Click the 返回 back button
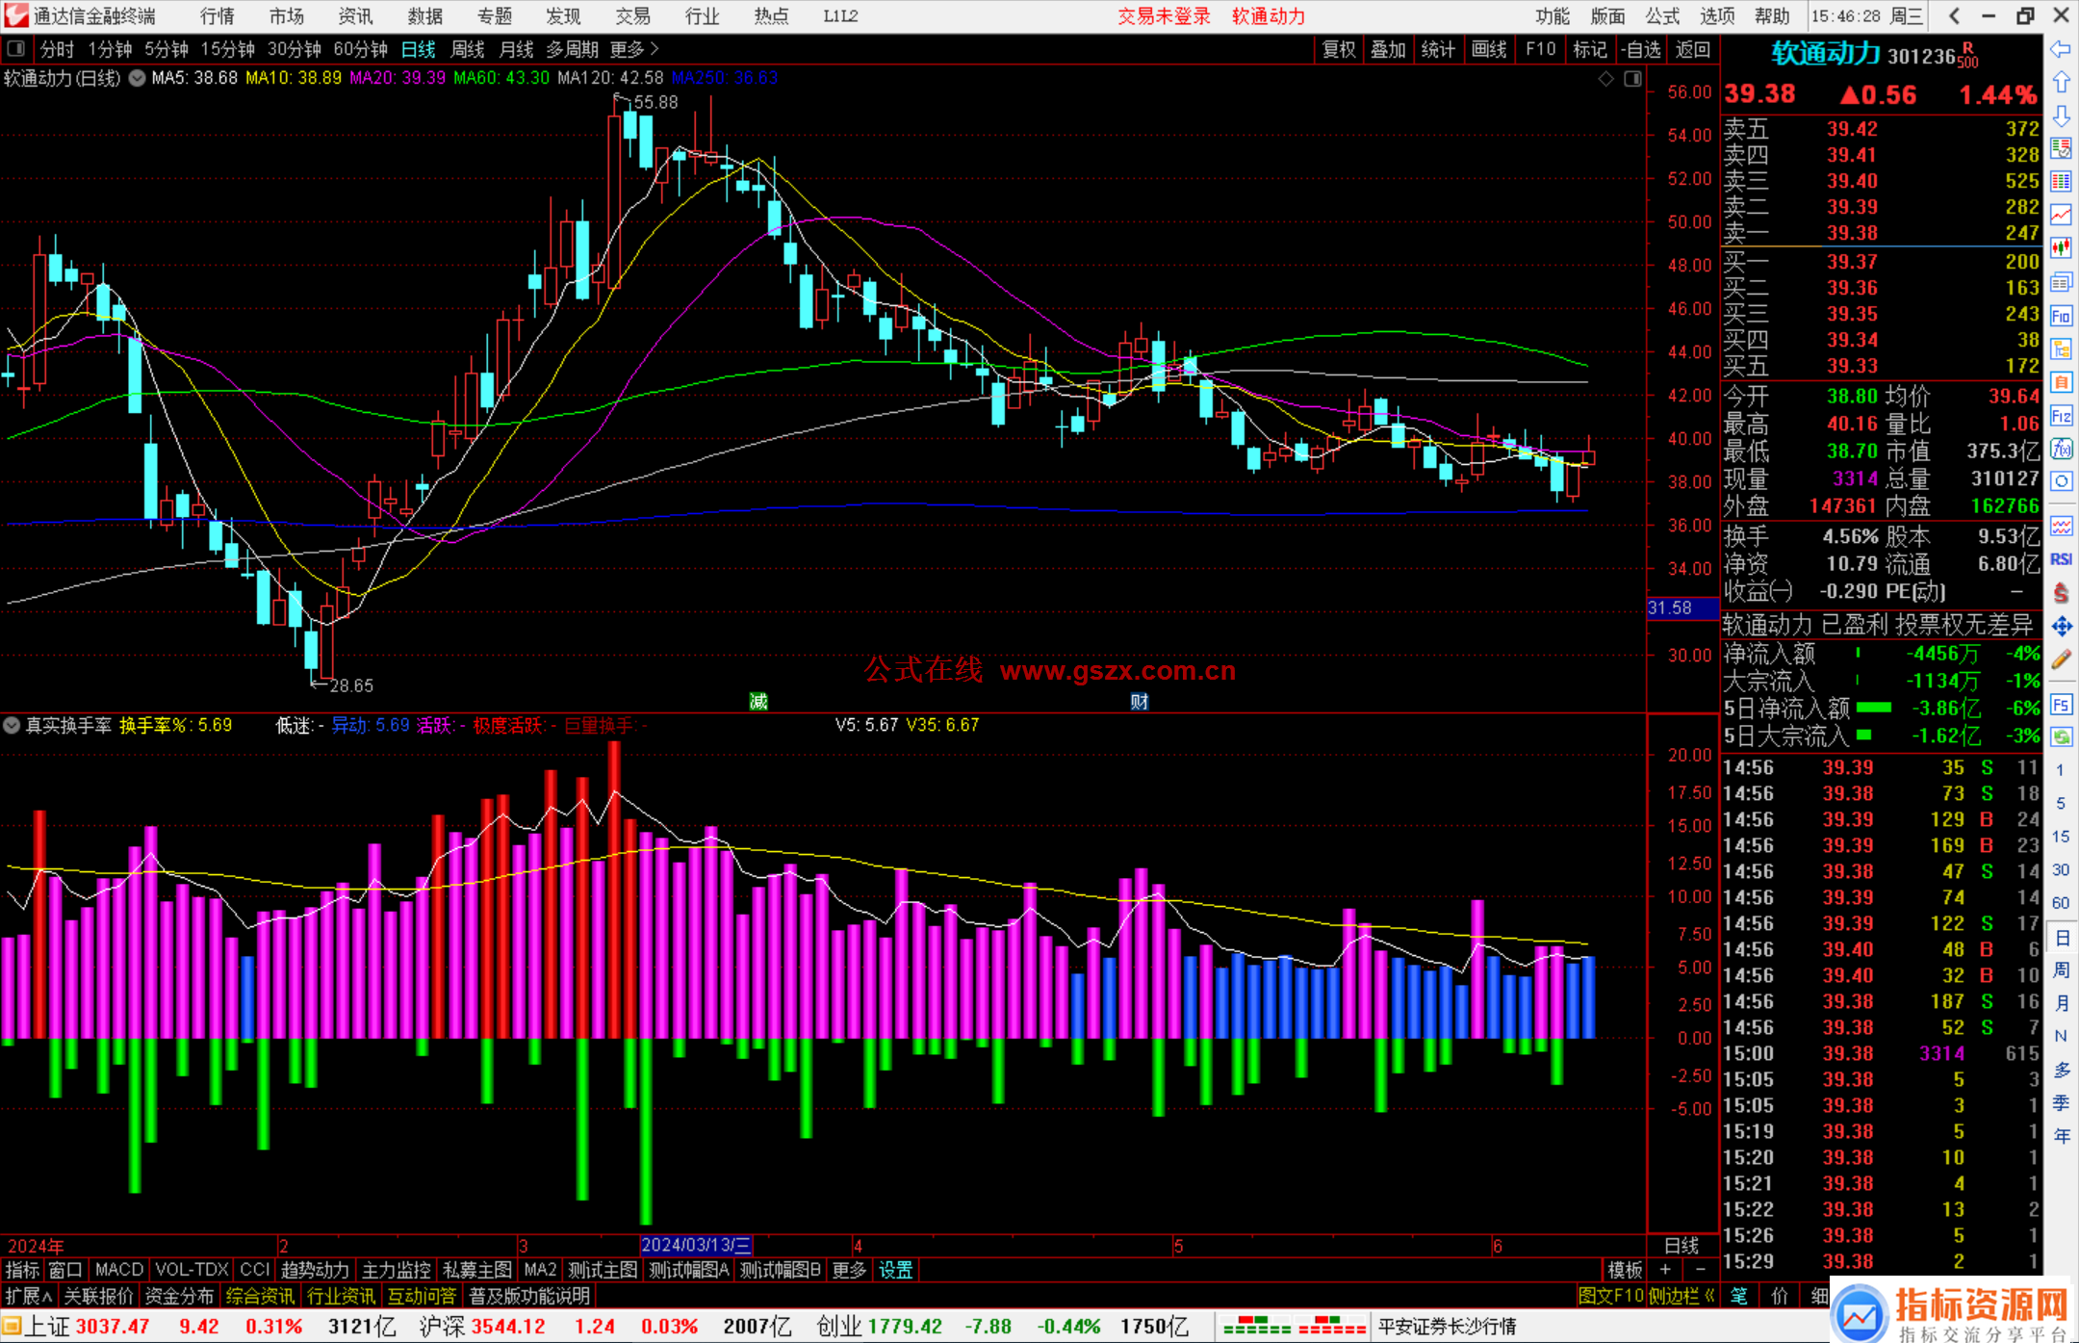 pyautogui.click(x=1693, y=49)
